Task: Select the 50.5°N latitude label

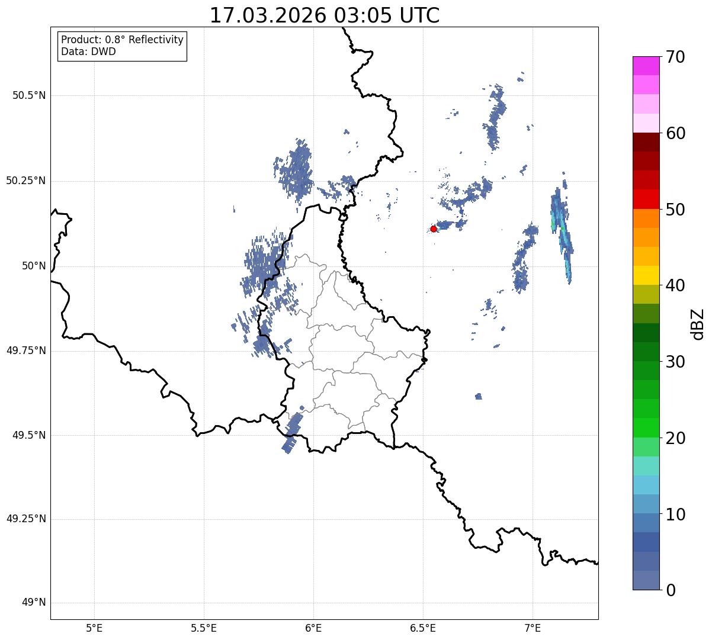Action: (29, 95)
